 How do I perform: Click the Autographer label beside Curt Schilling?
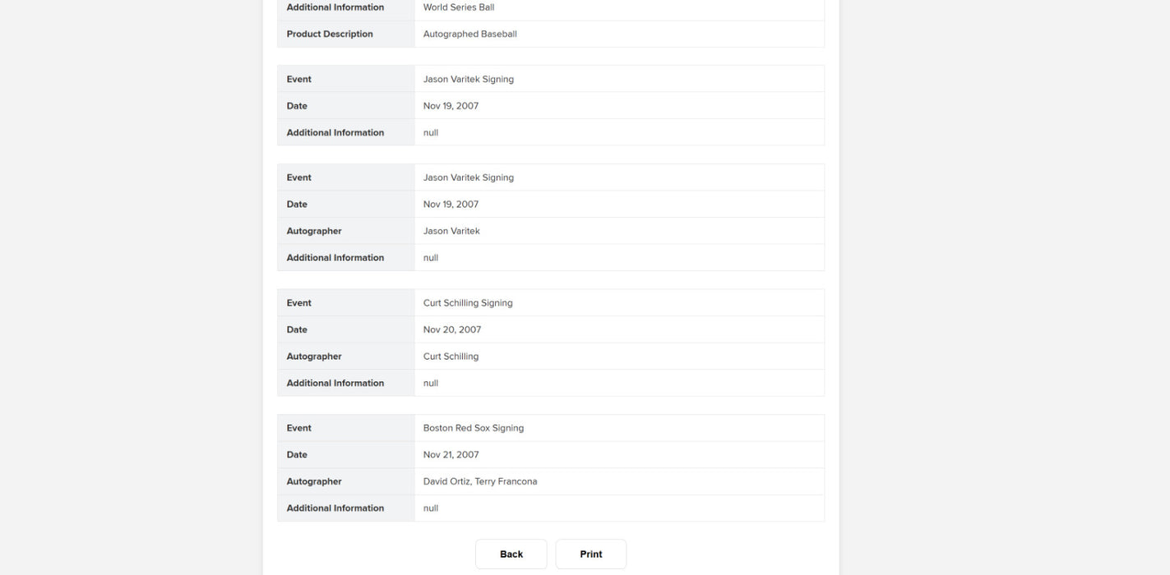pyautogui.click(x=314, y=356)
